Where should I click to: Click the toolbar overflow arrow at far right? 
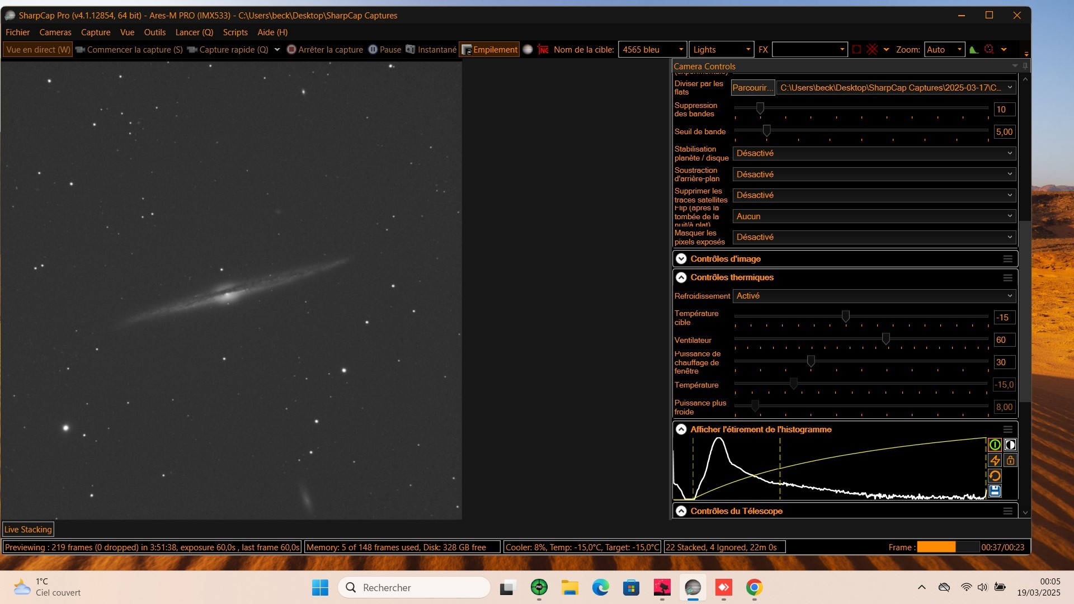(1026, 54)
